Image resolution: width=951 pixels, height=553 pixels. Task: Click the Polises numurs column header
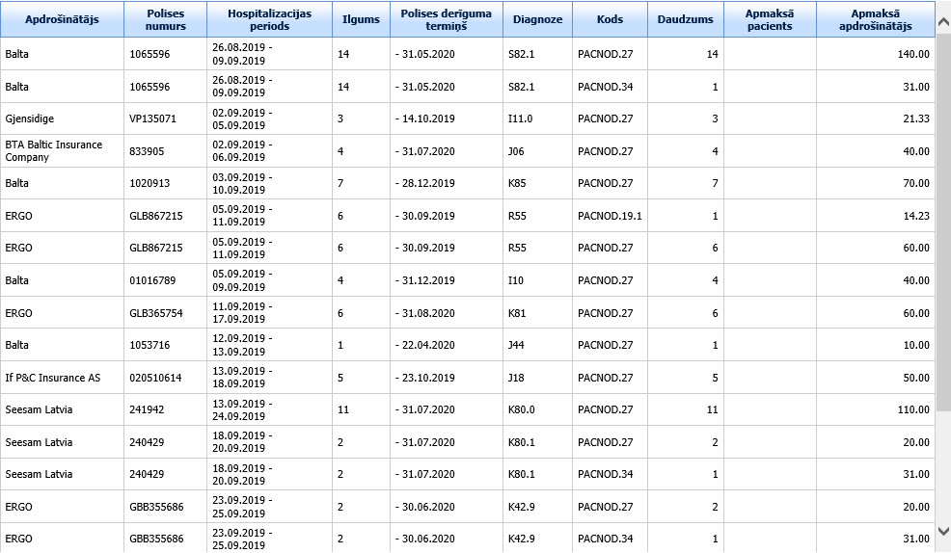click(x=165, y=19)
